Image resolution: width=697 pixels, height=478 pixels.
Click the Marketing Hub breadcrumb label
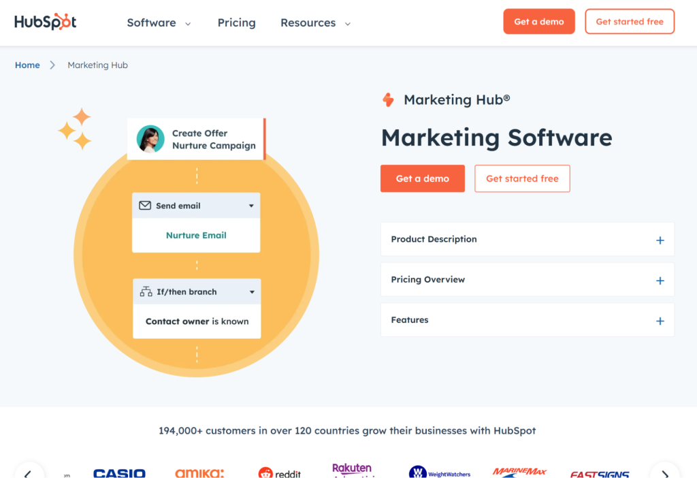pos(97,65)
